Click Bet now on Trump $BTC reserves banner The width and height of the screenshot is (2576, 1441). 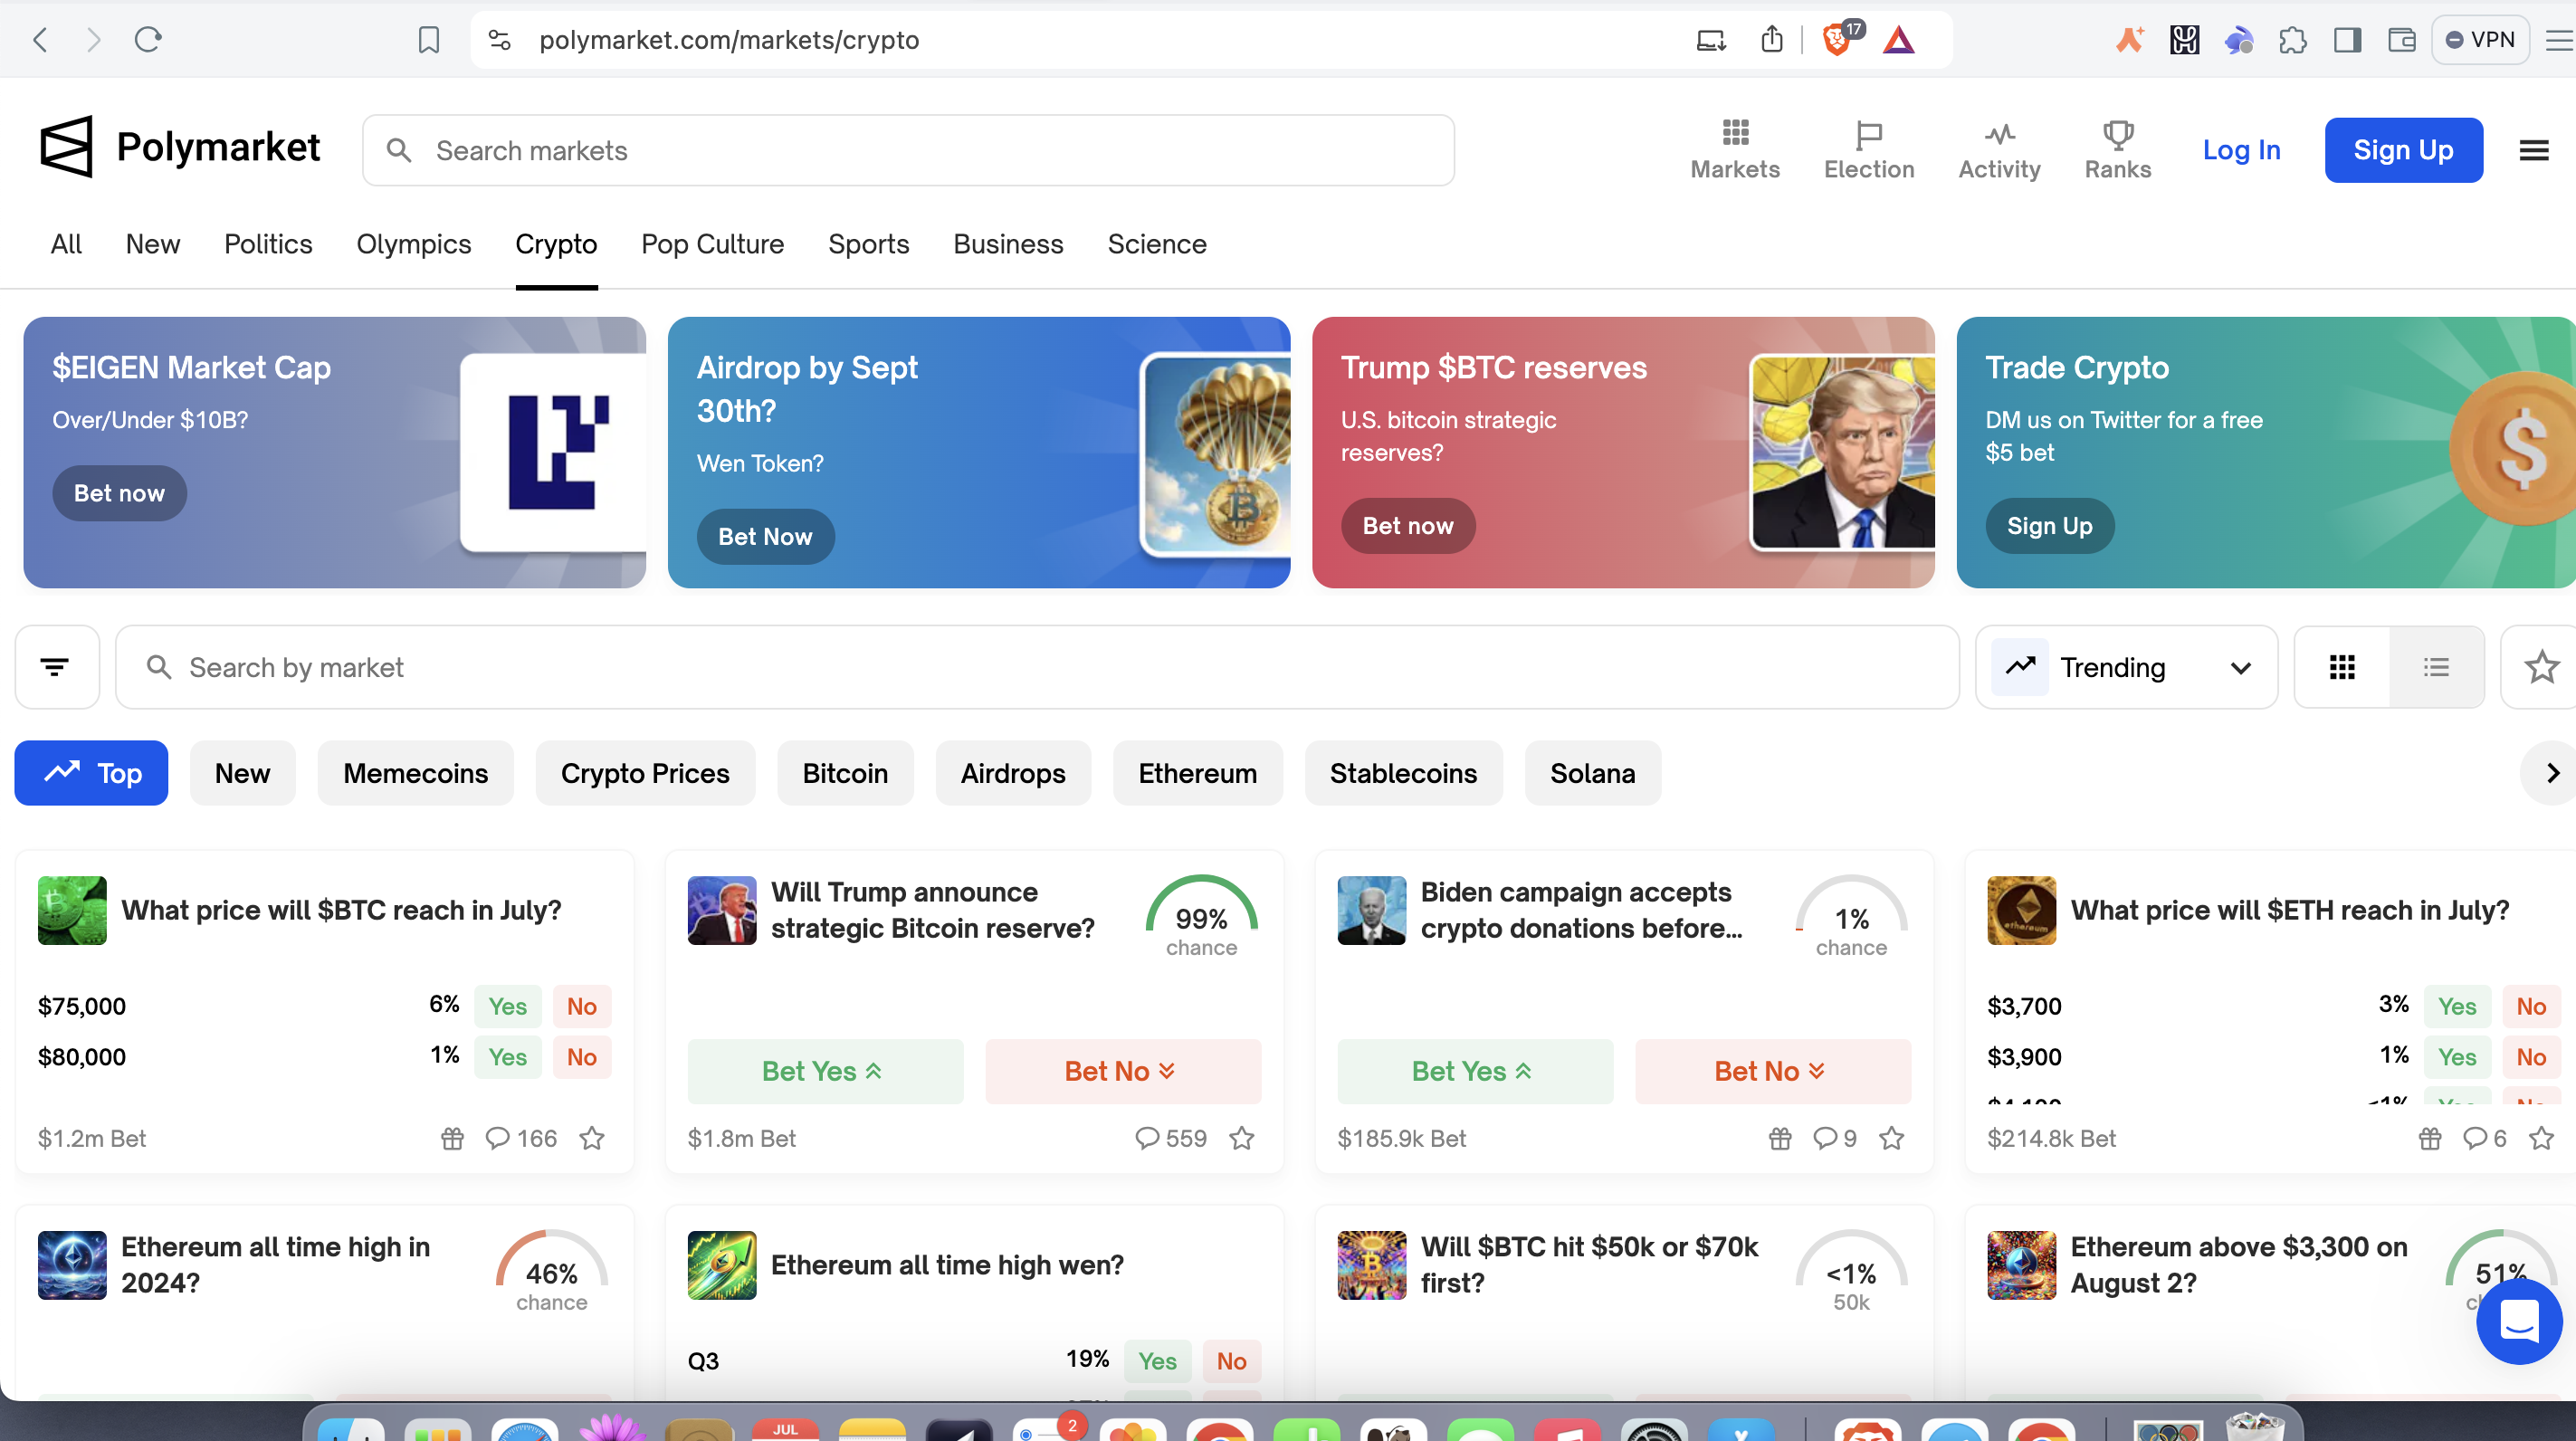pos(1408,526)
